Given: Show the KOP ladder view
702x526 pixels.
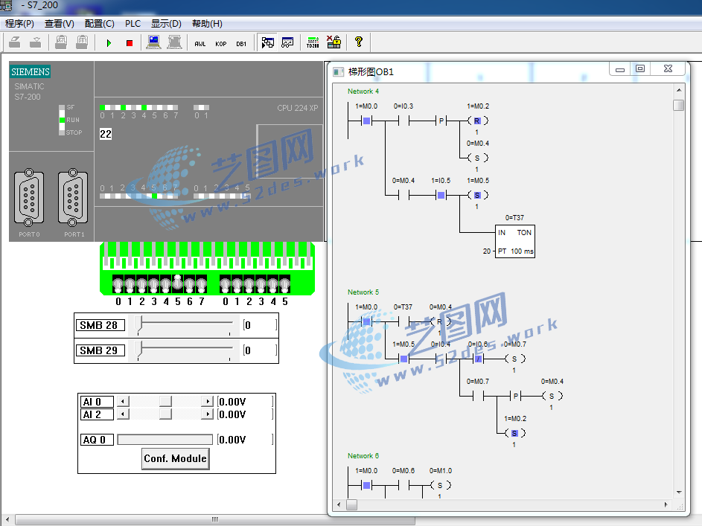Looking at the screenshot, I should tap(220, 43).
